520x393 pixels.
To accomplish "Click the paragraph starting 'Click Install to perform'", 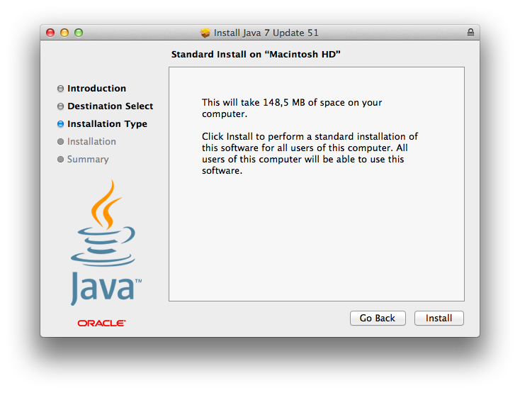I will [310, 153].
